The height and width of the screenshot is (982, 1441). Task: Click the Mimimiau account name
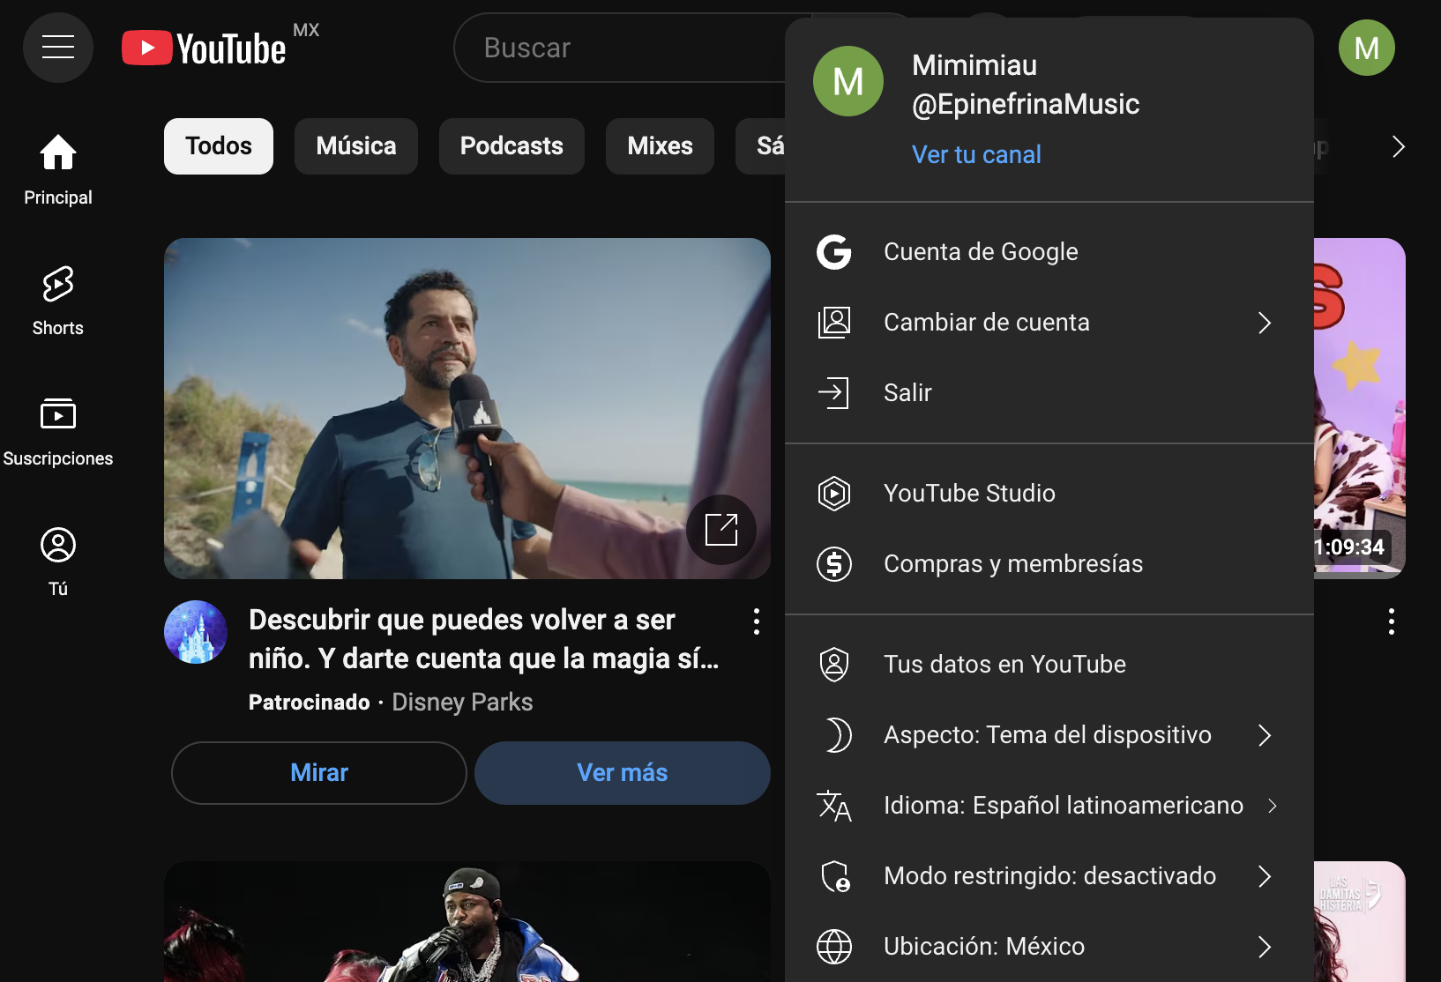click(974, 66)
